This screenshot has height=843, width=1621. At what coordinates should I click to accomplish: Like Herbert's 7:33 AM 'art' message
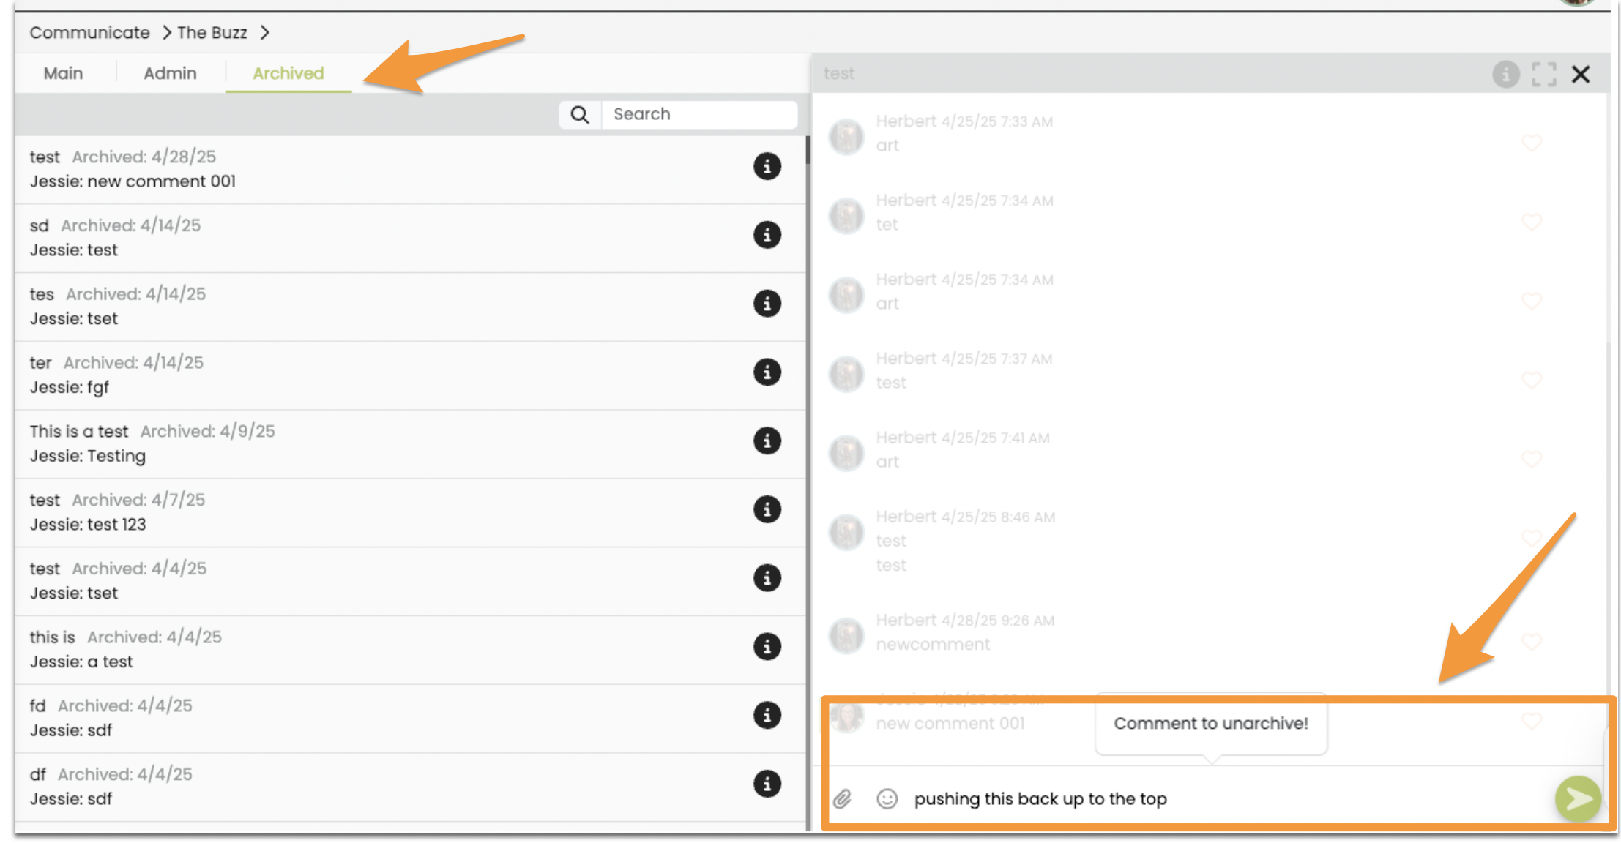(x=1531, y=143)
